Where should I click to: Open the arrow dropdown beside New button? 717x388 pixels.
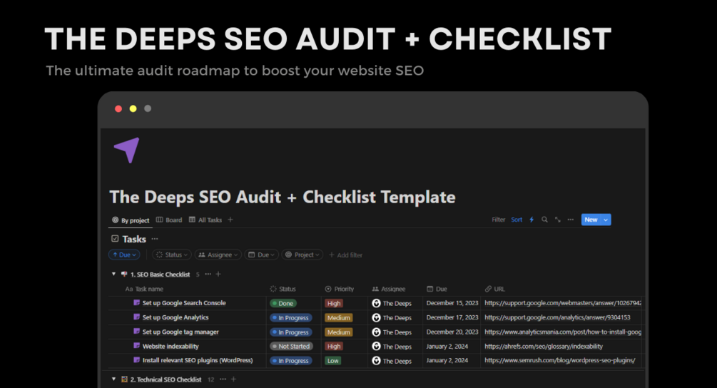(x=606, y=220)
